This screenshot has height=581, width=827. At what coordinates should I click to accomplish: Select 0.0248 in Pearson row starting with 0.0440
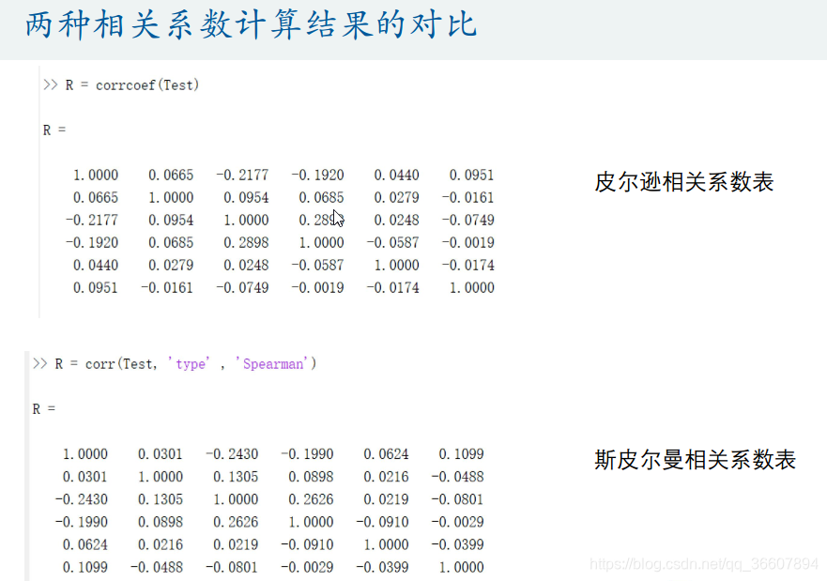pos(246,266)
